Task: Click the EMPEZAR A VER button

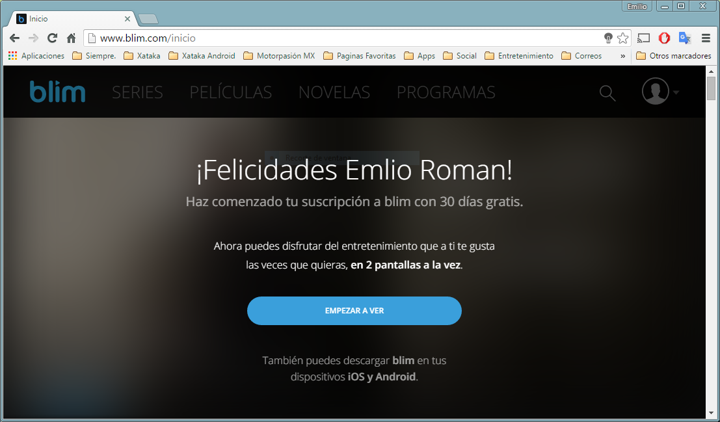Action: pos(354,310)
